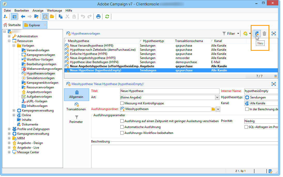Click the copy toolbar icon
Image resolution: width=283 pixels, height=177 pixels.
pyautogui.click(x=61, y=16)
